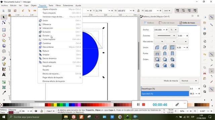Open the Archivo menu
This screenshot has width=215, height=120.
coord(4,5)
